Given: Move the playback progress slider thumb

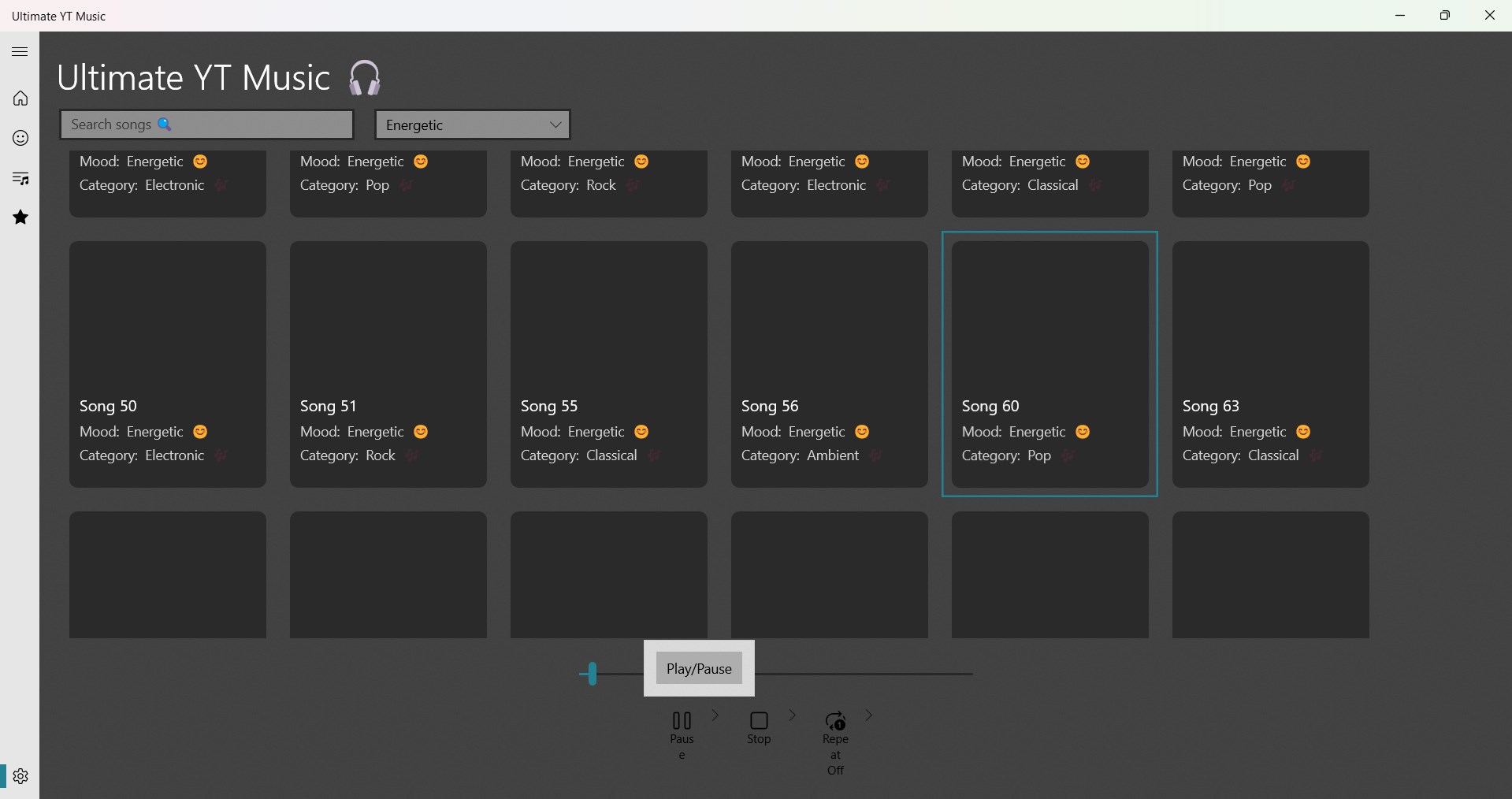Looking at the screenshot, I should tap(593, 674).
